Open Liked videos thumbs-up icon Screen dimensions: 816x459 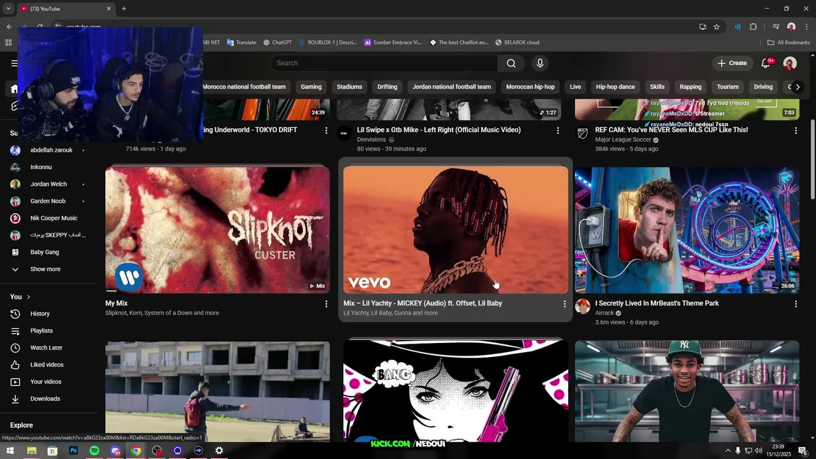click(x=15, y=365)
